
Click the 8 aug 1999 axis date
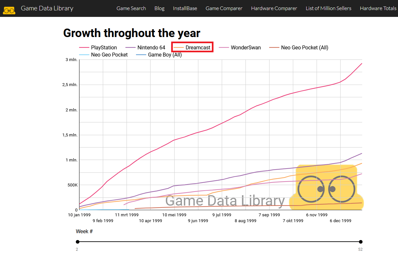[245, 221]
